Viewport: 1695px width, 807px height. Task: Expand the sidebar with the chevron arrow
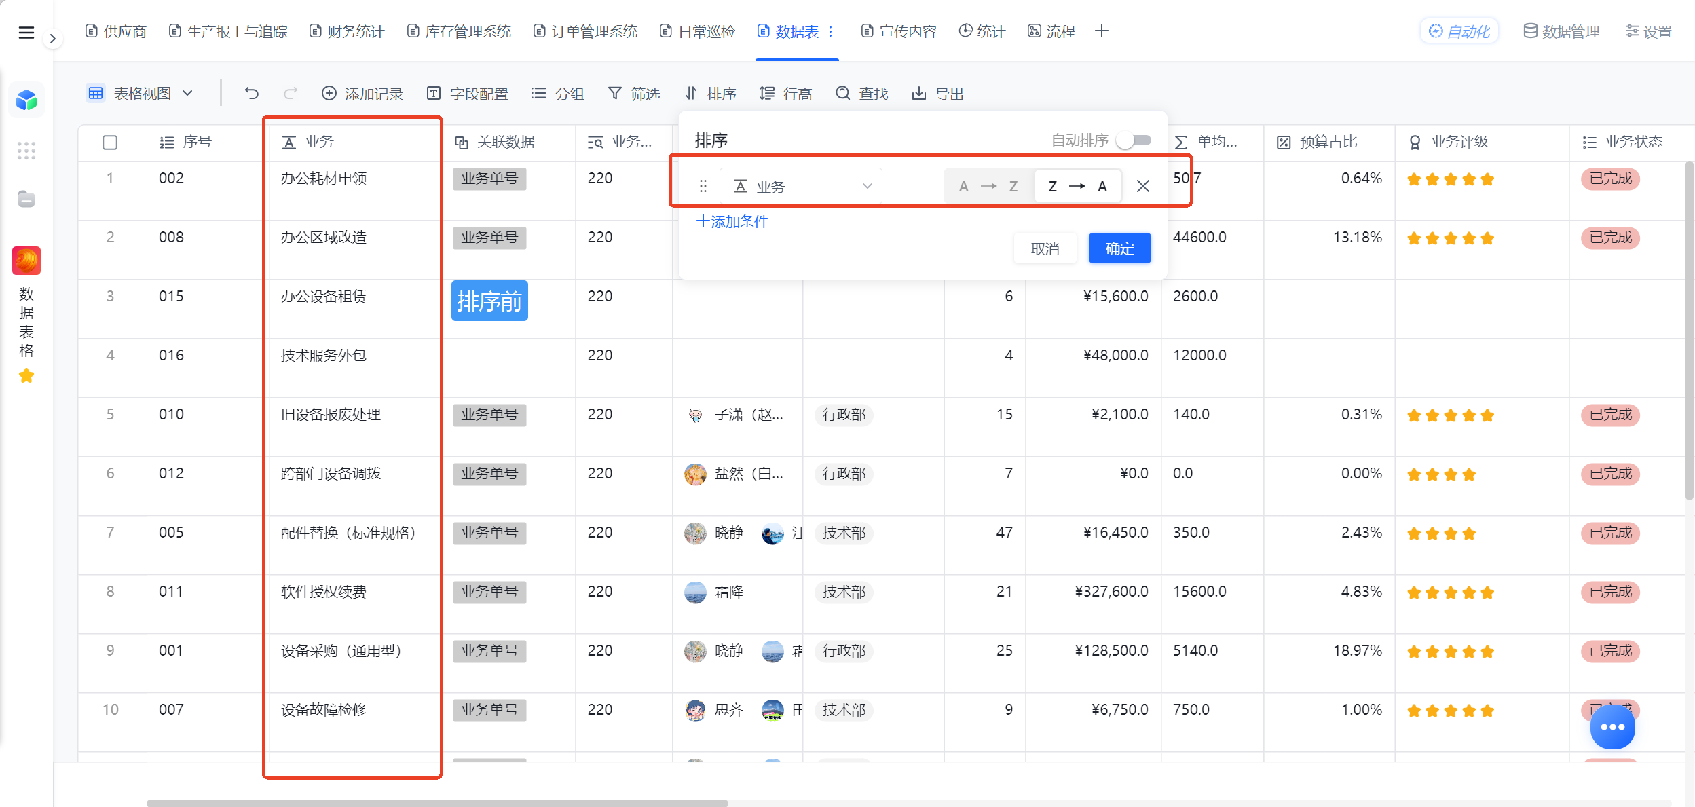[x=52, y=39]
